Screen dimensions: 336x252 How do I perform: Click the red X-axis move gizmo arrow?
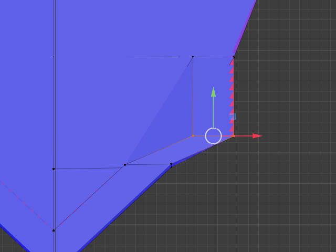257,136
